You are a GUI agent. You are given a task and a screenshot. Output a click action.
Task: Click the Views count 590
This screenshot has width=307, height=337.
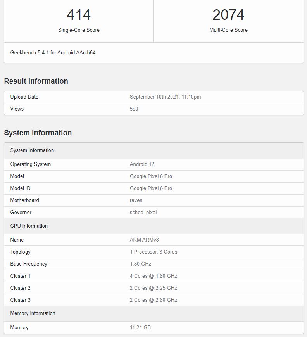[x=134, y=109]
